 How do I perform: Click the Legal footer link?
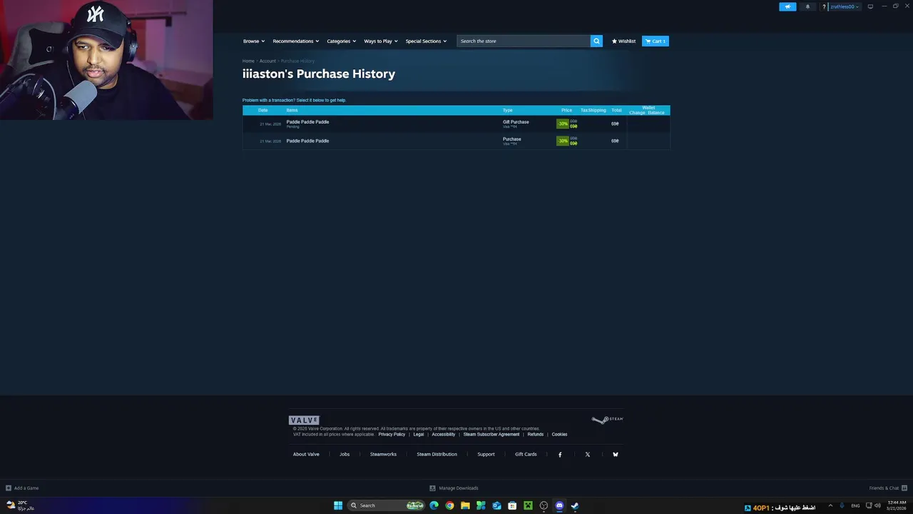(419, 434)
